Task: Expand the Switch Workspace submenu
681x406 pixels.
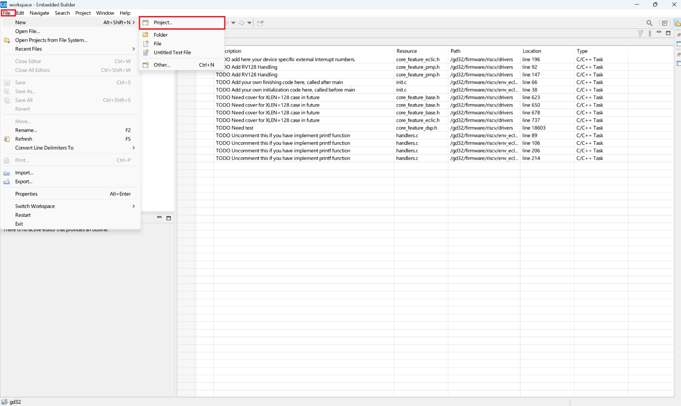Action: pyautogui.click(x=133, y=206)
